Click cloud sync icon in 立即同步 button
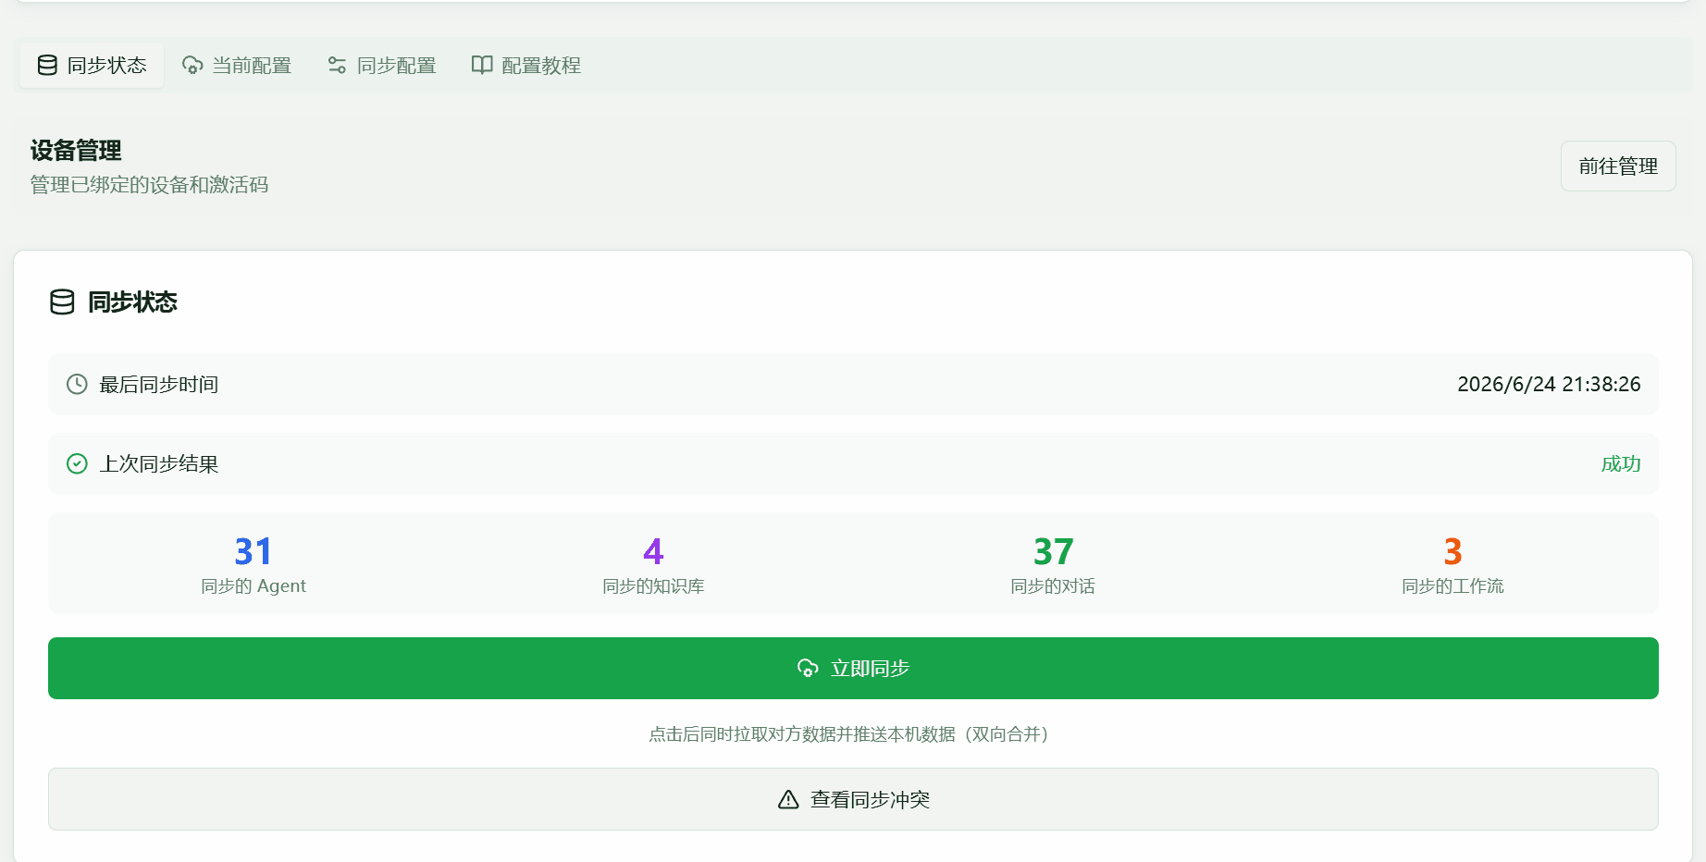 tap(808, 668)
